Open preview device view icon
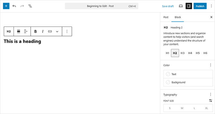Screen dimensions: 215x114 click(x=181, y=6)
